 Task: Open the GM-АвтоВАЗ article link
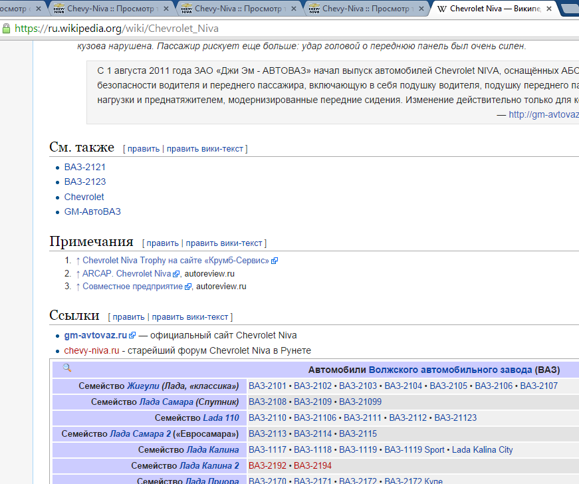tap(92, 212)
